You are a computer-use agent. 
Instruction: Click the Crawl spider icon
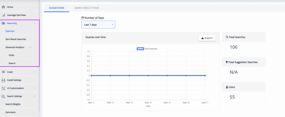click(x=3, y=72)
